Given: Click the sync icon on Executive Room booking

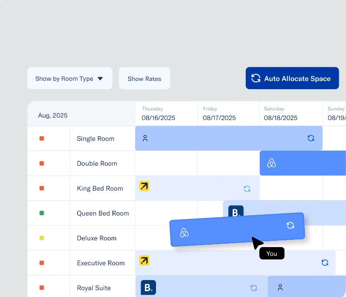Looking at the screenshot, I should (325, 263).
